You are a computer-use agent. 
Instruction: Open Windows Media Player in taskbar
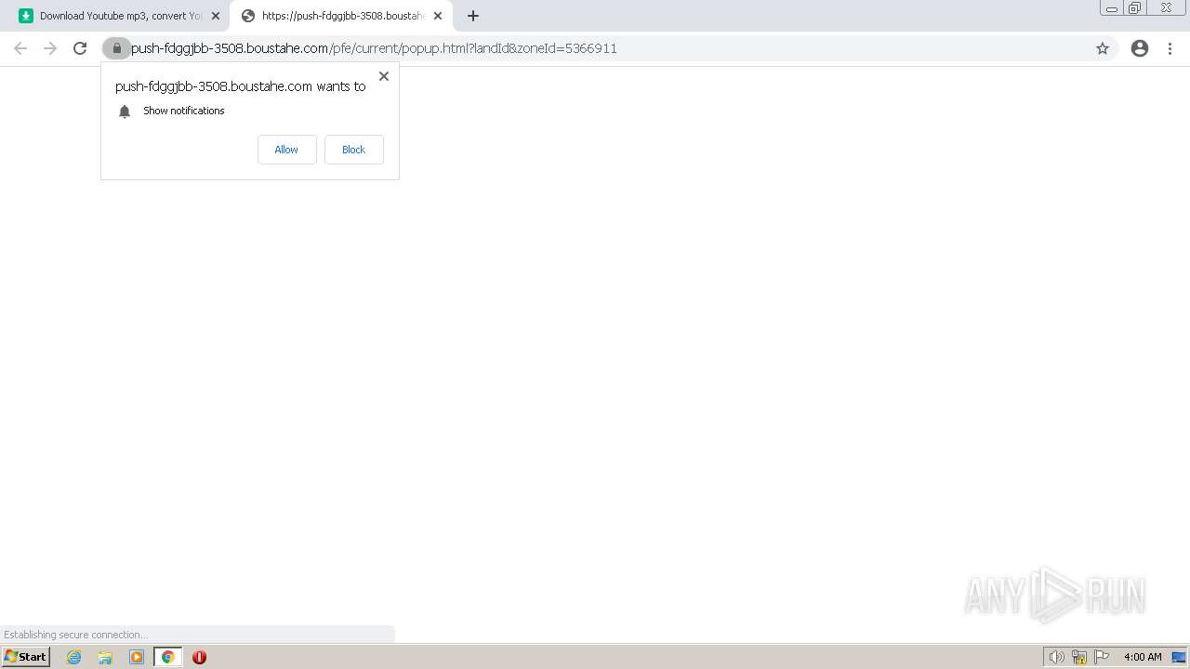click(137, 657)
